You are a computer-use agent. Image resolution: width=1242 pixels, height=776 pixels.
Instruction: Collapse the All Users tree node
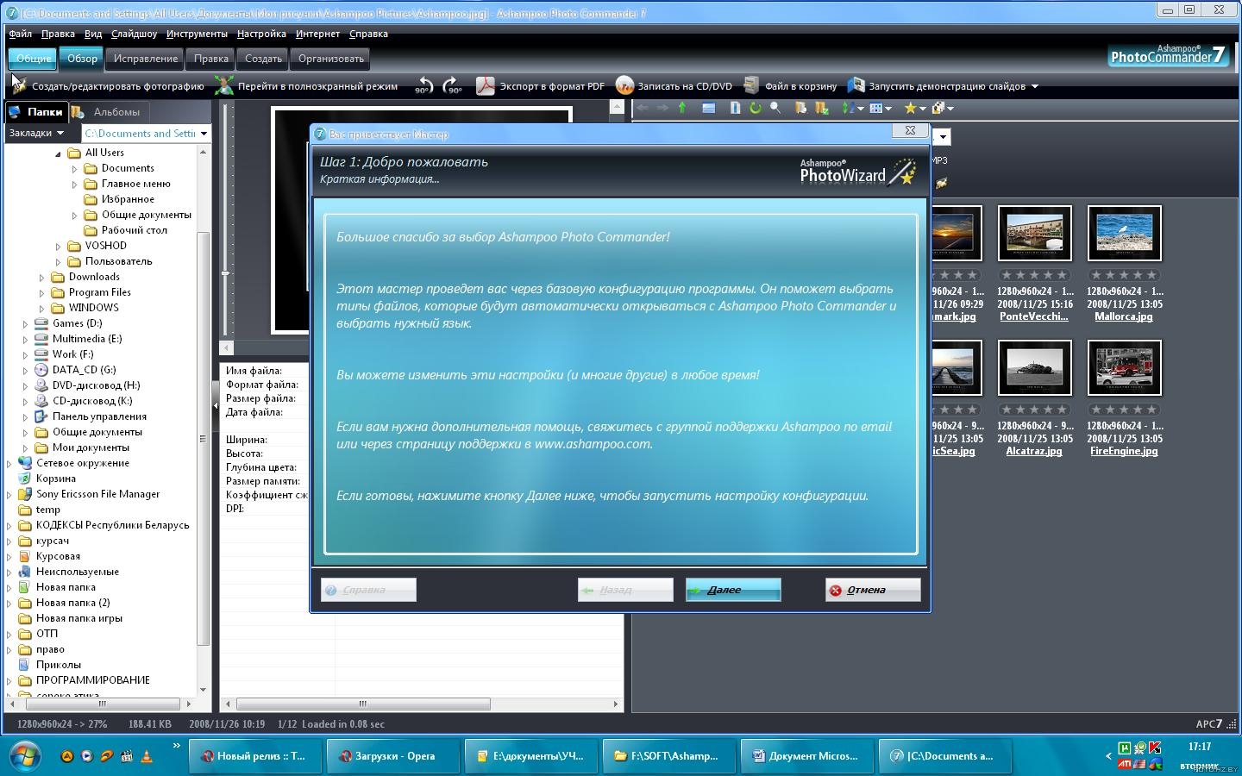click(58, 153)
